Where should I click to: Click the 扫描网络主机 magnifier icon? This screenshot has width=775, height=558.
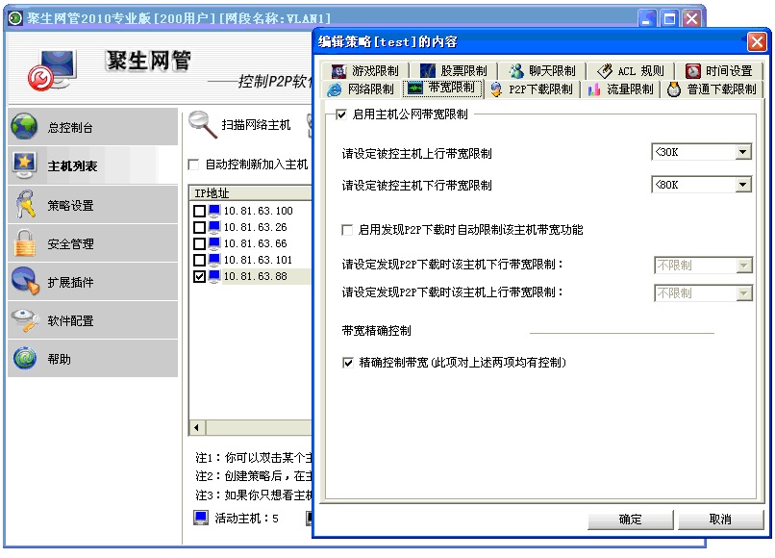203,124
